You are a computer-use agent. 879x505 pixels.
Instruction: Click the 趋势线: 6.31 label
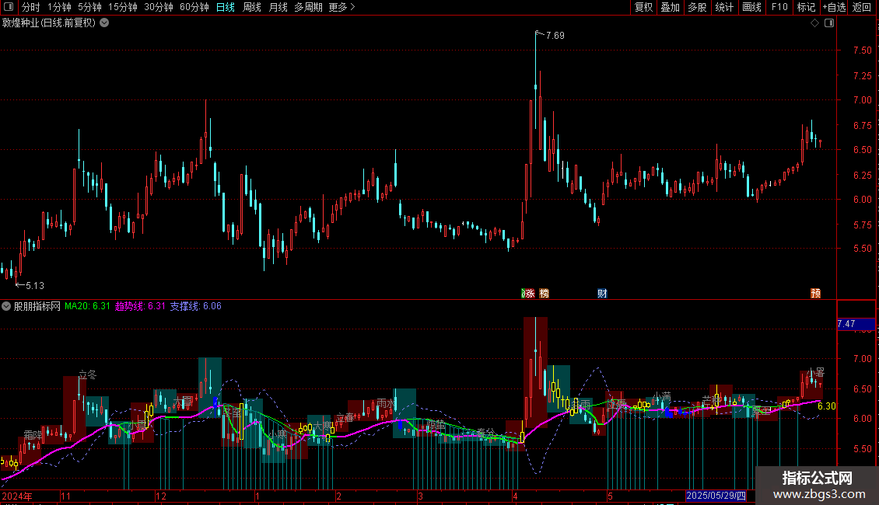(140, 306)
